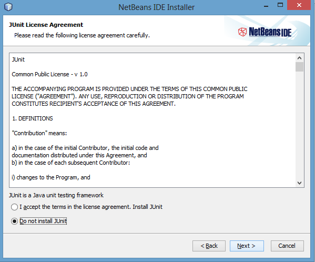Minimize the NetBeans IDE Installer window
The width and height of the screenshot is (315, 262).
[x=266, y=6]
